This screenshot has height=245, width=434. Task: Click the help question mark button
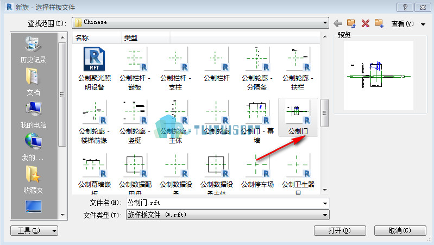[x=405, y=7]
